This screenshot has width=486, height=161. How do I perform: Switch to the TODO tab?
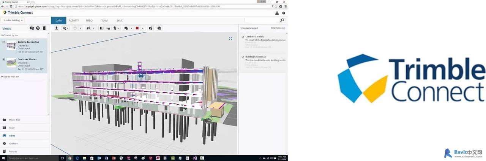[x=89, y=20]
